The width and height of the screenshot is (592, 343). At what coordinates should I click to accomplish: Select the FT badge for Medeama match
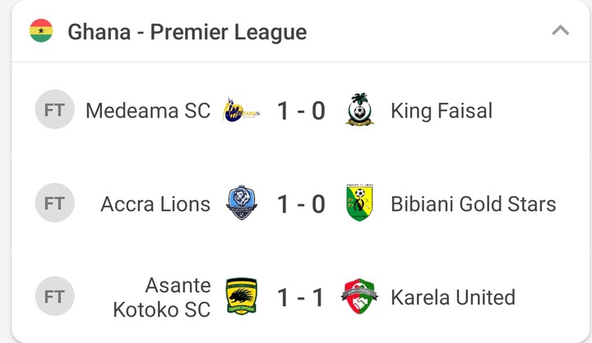[x=54, y=110]
